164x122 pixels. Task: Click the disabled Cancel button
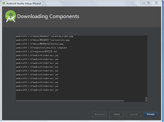click(134, 114)
